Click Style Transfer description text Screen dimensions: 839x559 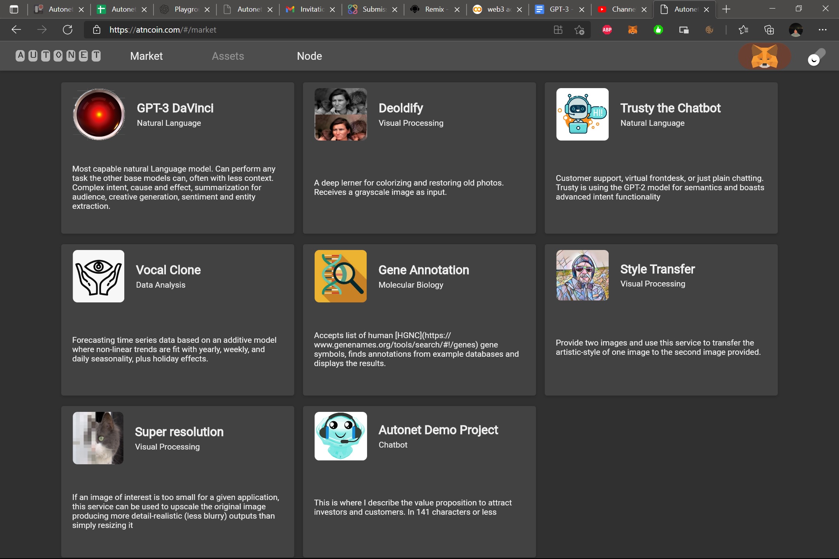pyautogui.click(x=658, y=347)
